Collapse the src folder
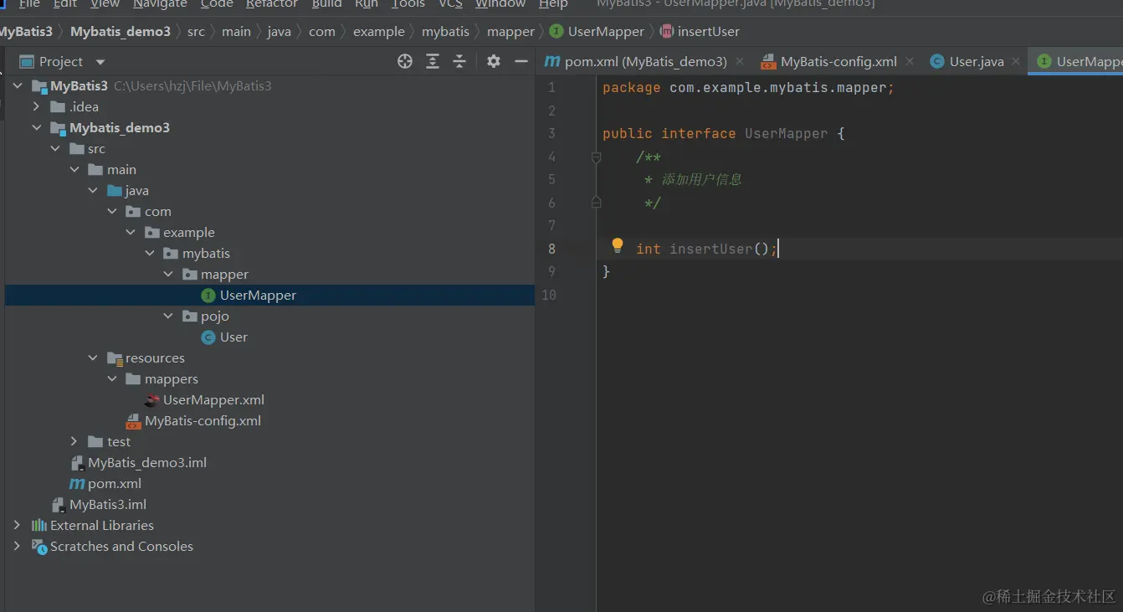This screenshot has width=1123, height=612. click(x=55, y=148)
